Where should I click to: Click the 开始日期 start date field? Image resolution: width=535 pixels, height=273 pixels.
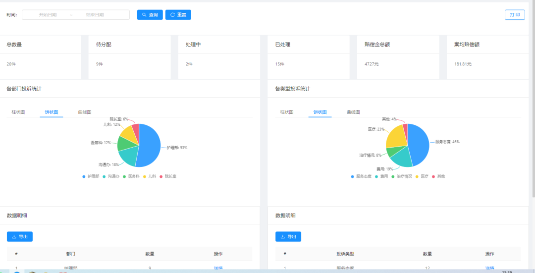pos(48,15)
